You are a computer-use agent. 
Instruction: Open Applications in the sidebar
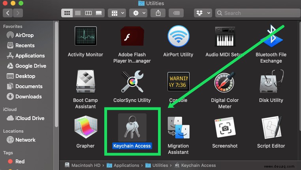26,55
